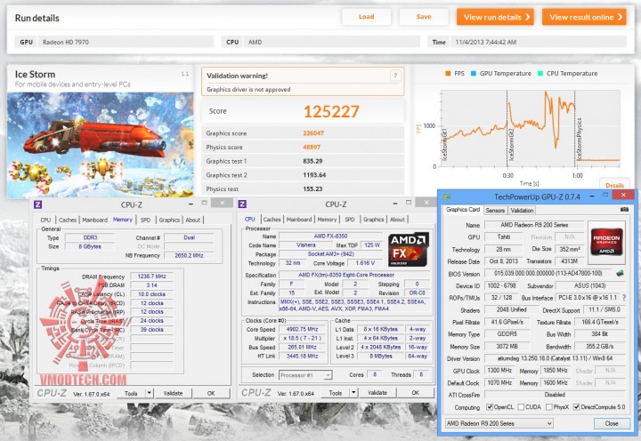Viewport: 641px width, 441px height.
Task: Open the Validation warning help question mark
Action: pos(395,76)
